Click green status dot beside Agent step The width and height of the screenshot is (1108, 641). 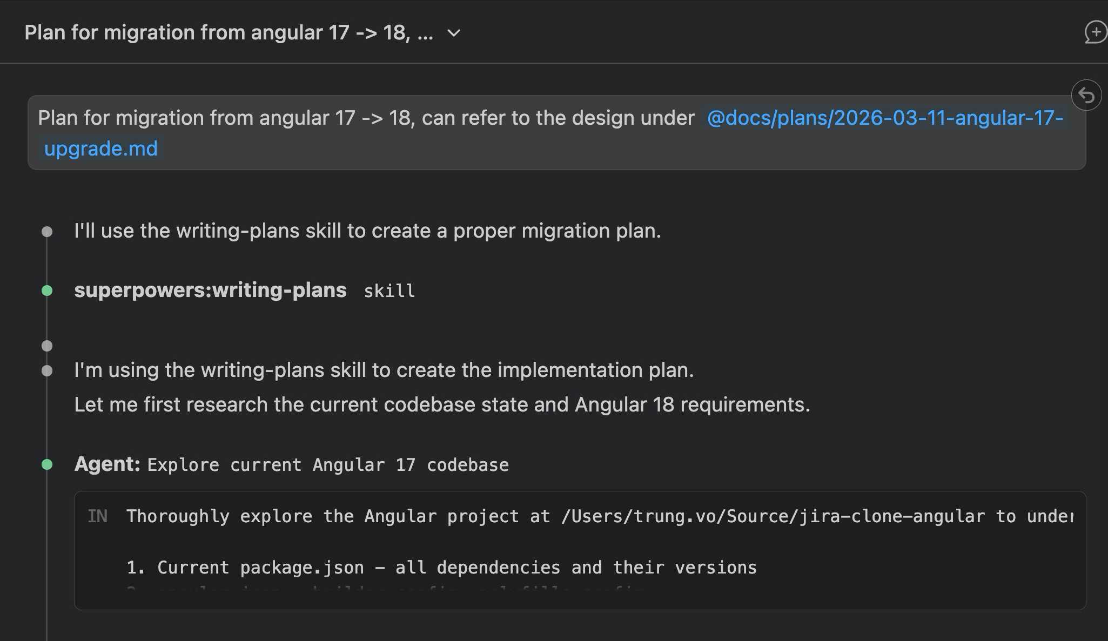point(47,464)
